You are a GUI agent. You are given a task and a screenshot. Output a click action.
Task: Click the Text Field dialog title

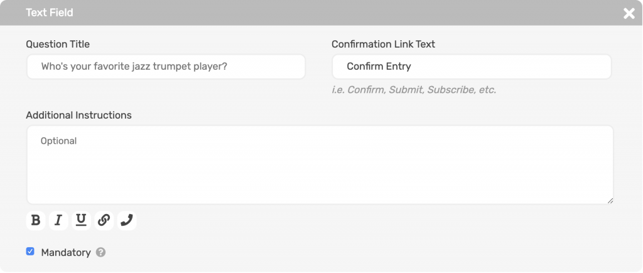tap(50, 13)
